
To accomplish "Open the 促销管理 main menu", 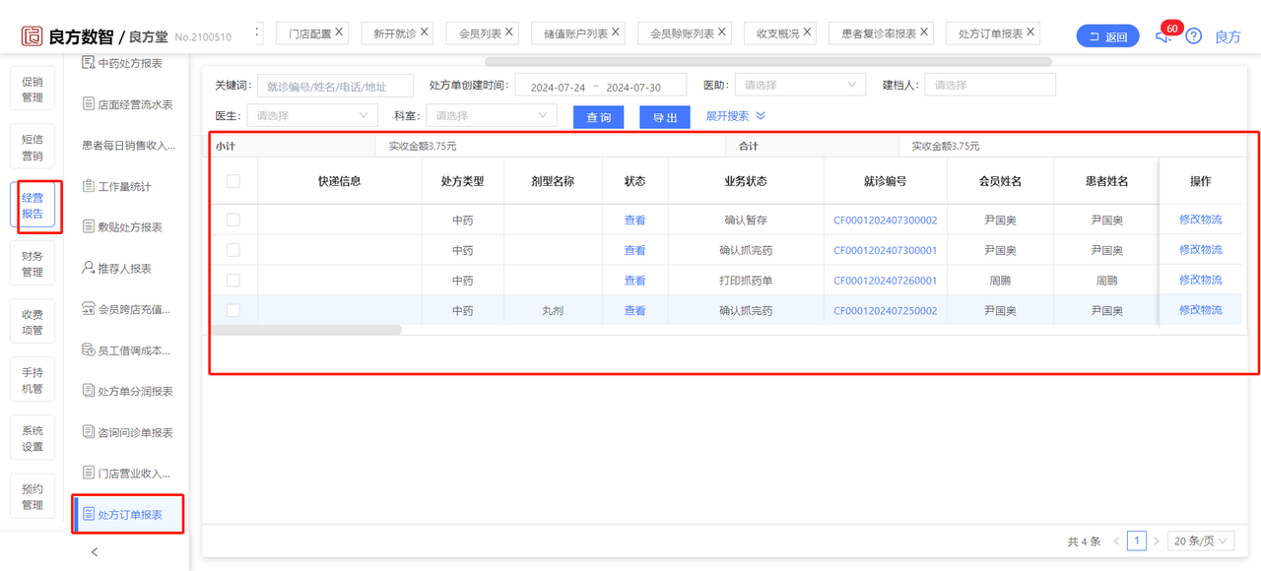I will tap(33, 90).
